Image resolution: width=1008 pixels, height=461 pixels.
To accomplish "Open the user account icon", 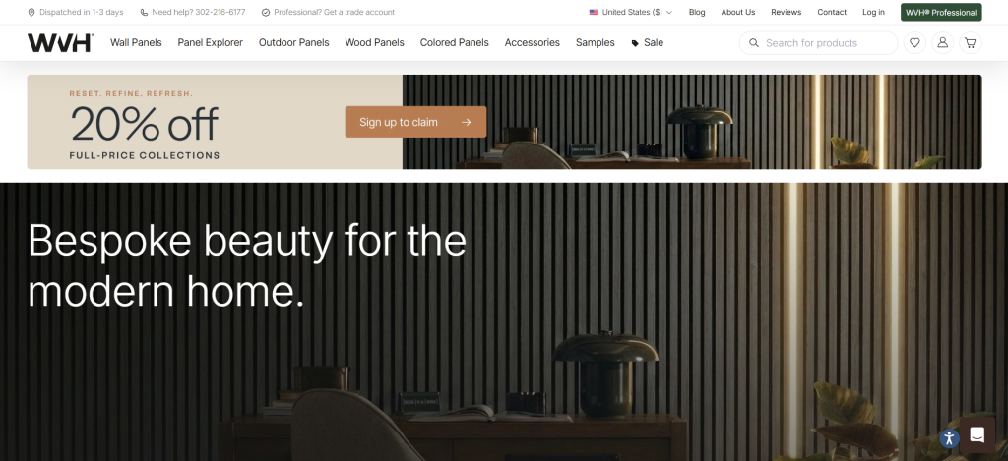I will coord(942,43).
